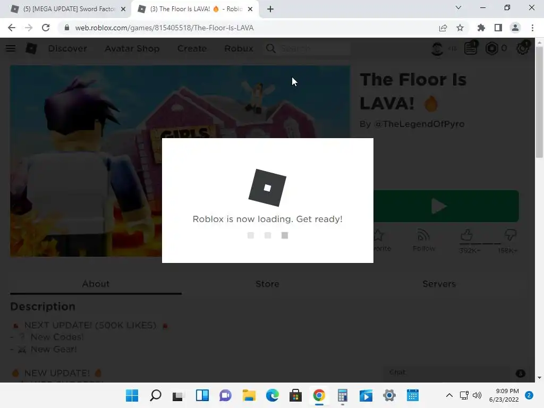Open the Widgets taskbar icon
The width and height of the screenshot is (544, 408).
(202, 395)
